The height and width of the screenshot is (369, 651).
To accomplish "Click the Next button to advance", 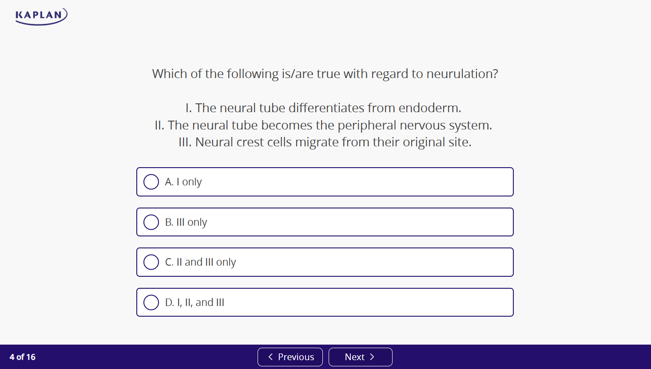I will [x=360, y=357].
